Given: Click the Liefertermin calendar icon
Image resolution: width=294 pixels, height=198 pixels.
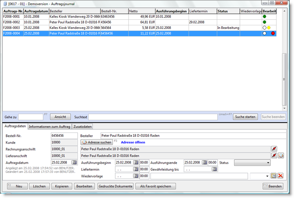Looking at the screenshot, I should click(x=136, y=169).
